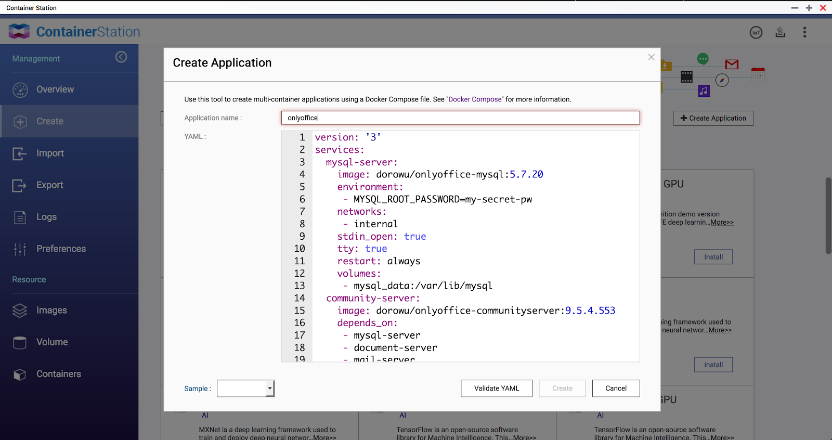
Task: Click the Install button under the GPU card
Action: click(713, 257)
